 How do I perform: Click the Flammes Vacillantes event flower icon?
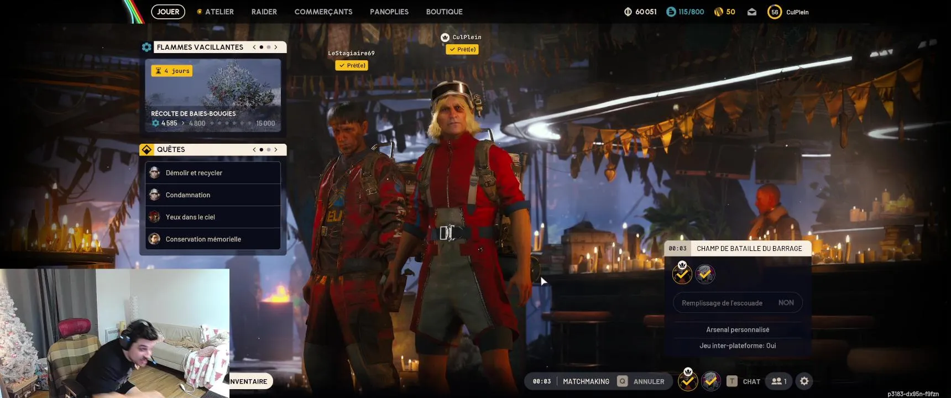click(x=147, y=47)
